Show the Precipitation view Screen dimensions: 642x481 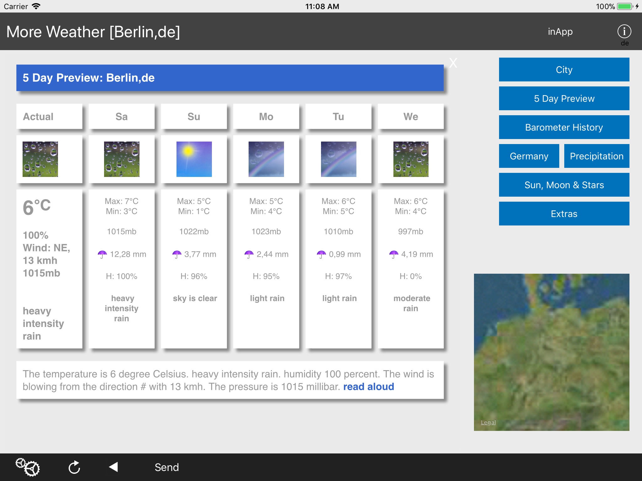597,156
